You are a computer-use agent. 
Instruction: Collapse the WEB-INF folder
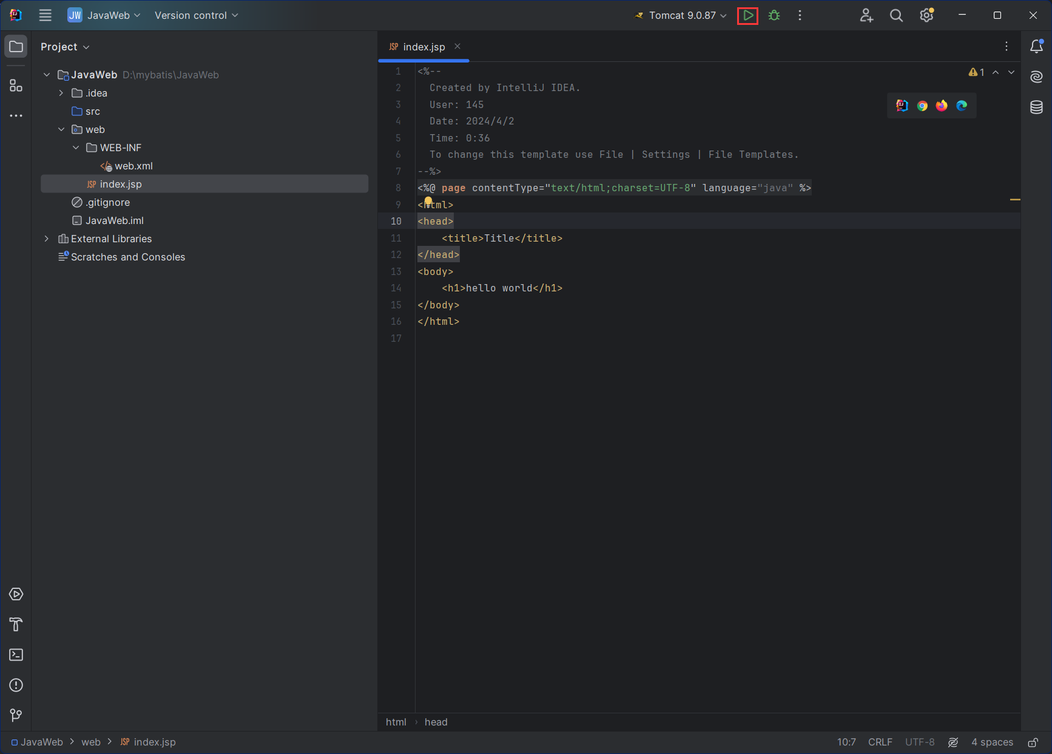click(76, 148)
